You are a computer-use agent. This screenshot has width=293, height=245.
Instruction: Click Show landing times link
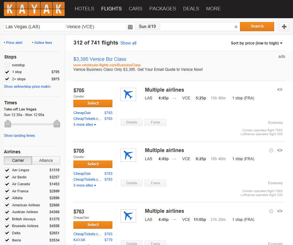(19, 135)
